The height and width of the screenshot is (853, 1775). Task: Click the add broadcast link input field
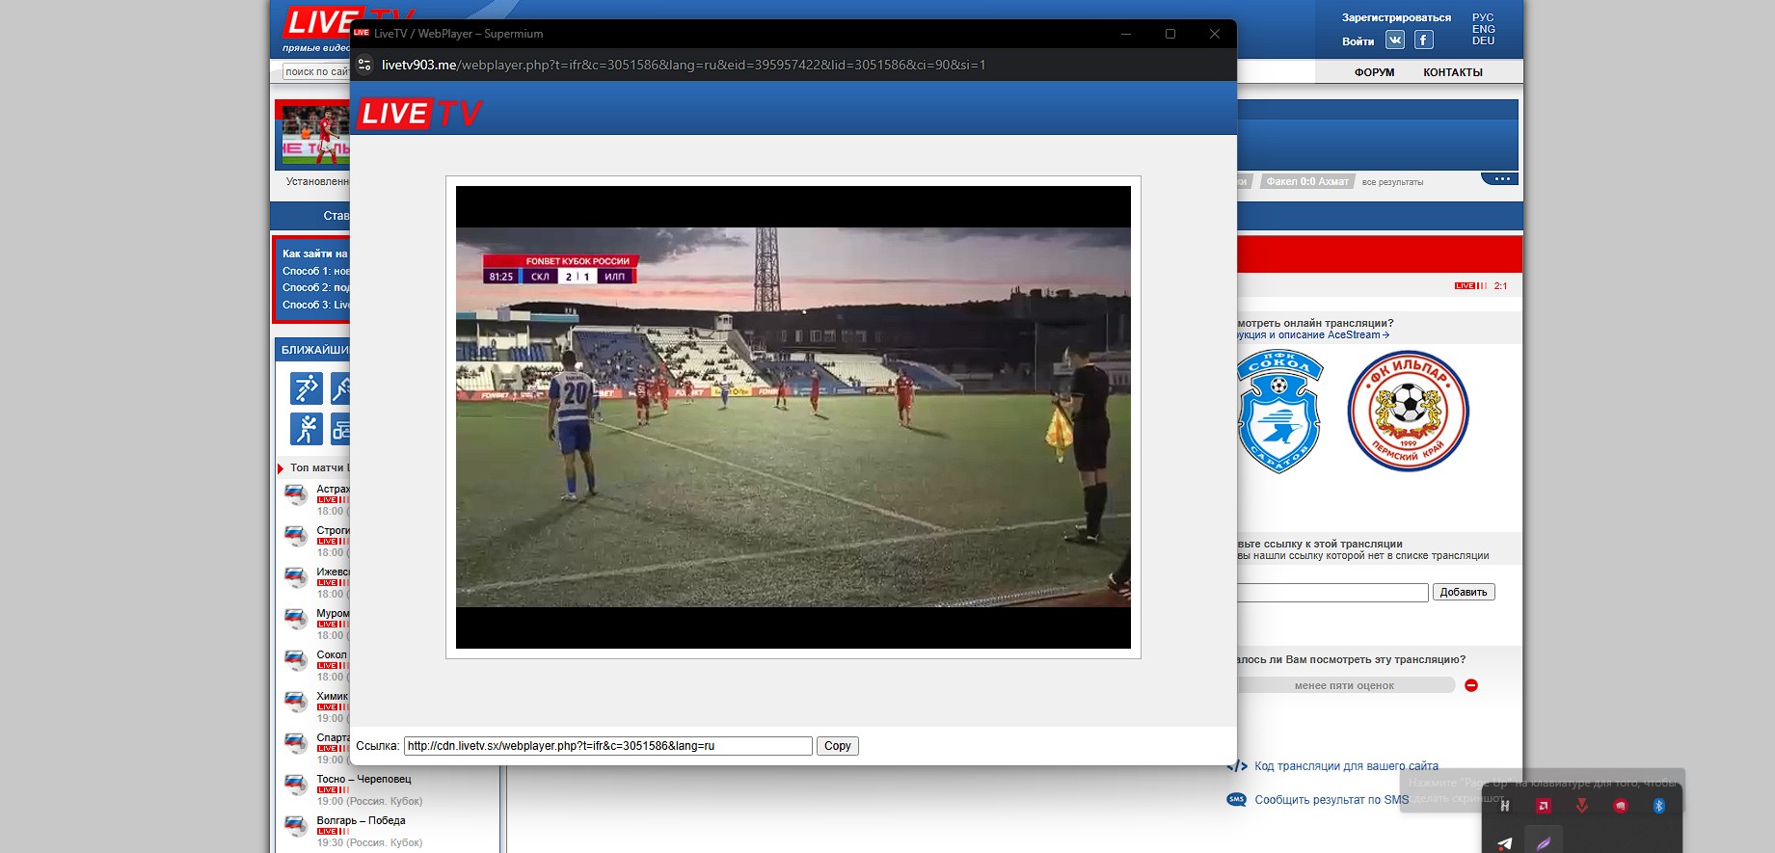point(1332,592)
